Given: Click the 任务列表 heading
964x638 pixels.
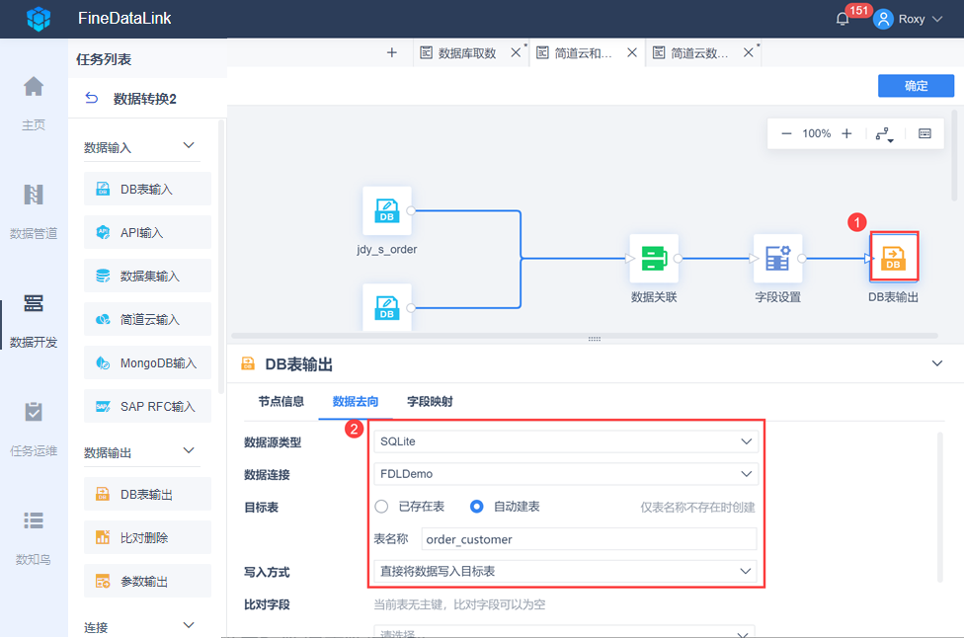Looking at the screenshot, I should [104, 59].
